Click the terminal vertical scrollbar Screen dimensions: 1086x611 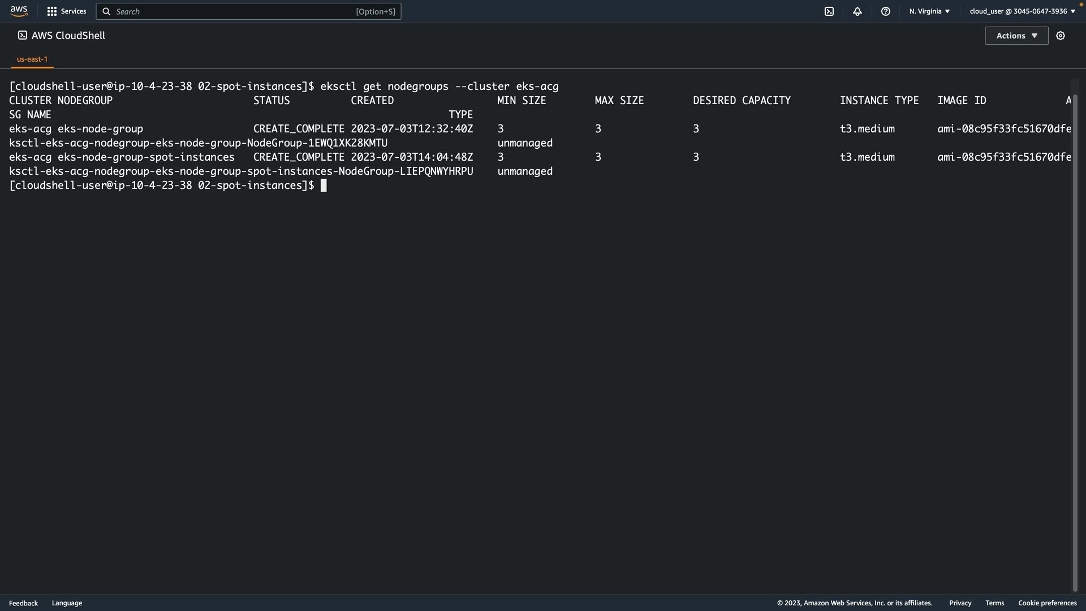[1075, 339]
